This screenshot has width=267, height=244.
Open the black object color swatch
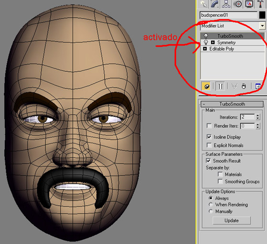click(262, 15)
